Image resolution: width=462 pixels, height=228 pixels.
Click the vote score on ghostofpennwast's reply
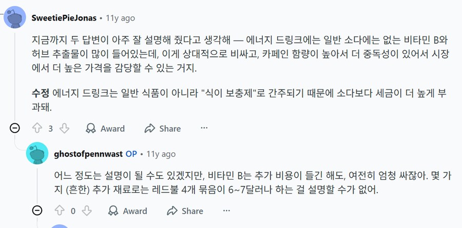(73, 211)
